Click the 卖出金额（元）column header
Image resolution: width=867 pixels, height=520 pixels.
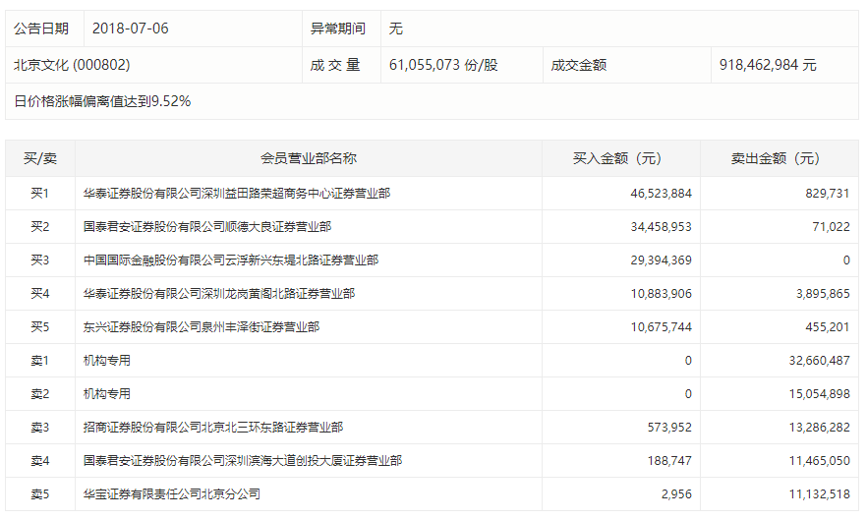(x=780, y=159)
